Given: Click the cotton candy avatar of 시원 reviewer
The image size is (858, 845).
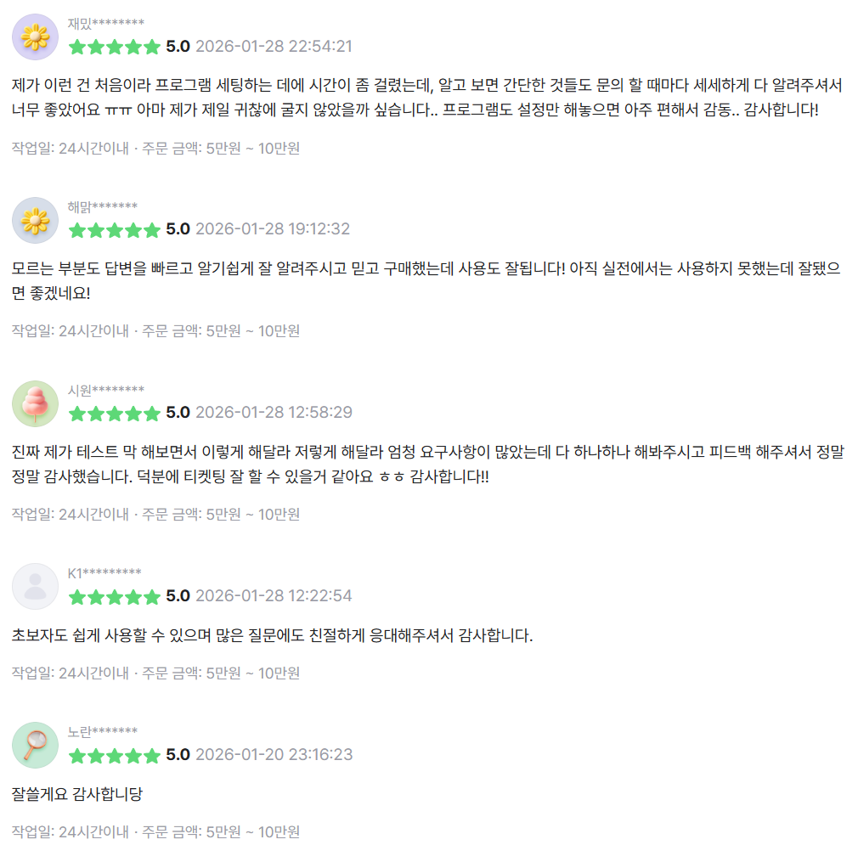Looking at the screenshot, I should click(x=35, y=404).
